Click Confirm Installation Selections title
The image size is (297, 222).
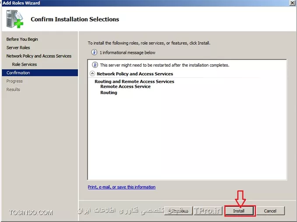(x=75, y=19)
